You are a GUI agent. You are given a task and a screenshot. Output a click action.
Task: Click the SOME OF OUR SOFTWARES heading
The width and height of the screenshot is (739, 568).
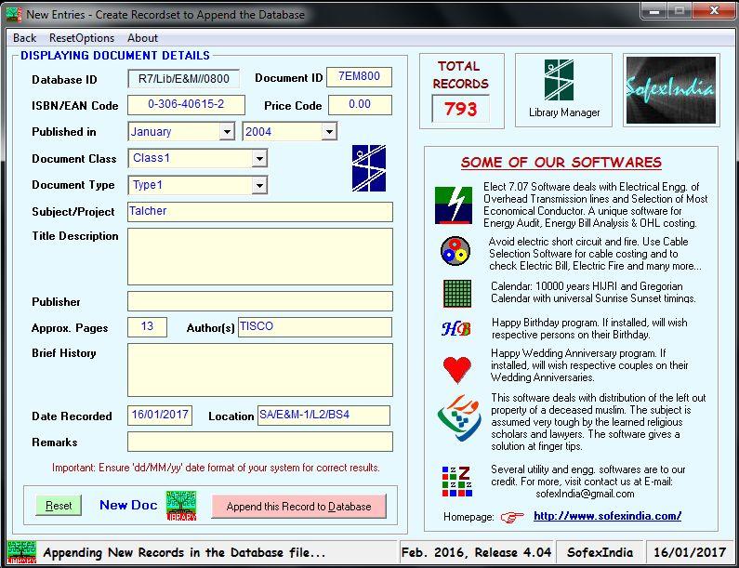click(561, 163)
